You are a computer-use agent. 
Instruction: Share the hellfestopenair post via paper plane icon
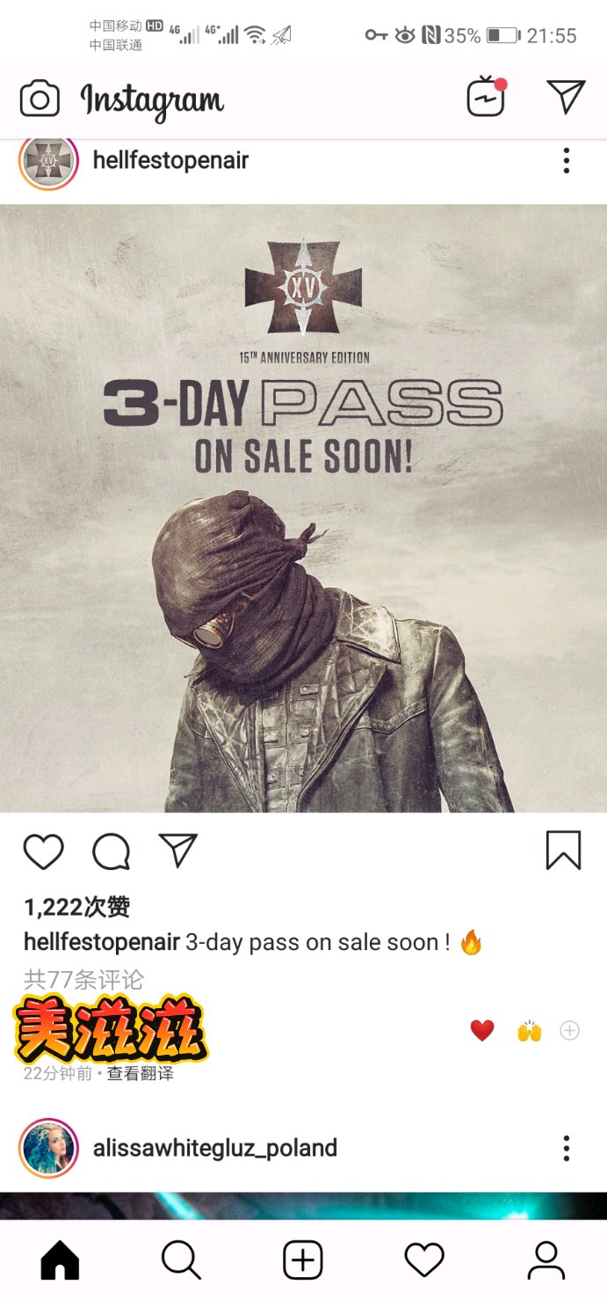coord(178,851)
